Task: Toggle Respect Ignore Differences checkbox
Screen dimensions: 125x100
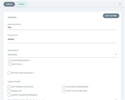Action: click(x=9, y=95)
